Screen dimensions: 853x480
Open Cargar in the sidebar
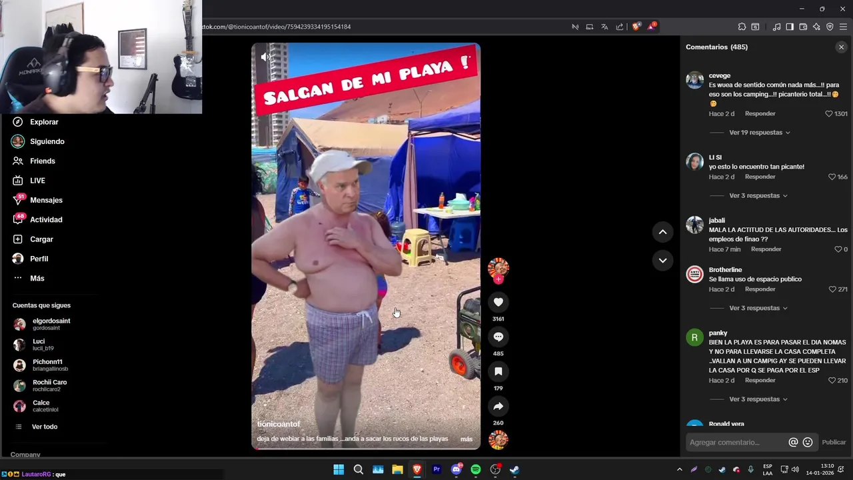[41, 239]
